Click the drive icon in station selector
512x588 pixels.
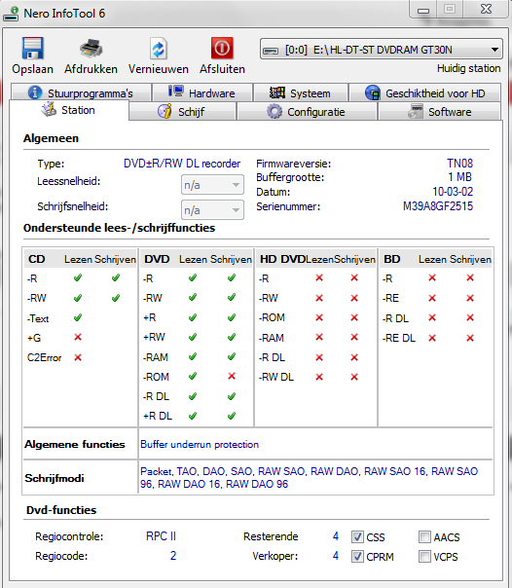pos(271,51)
